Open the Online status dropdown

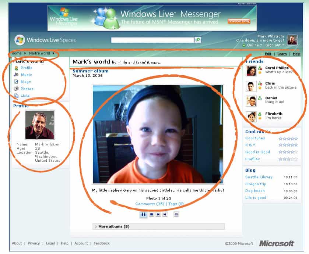pyautogui.click(x=254, y=45)
